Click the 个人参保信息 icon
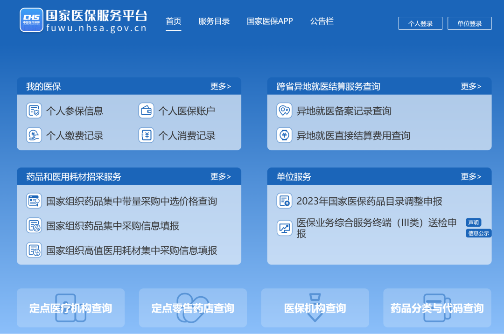Screen dimensions: 504x334 pos(34,111)
